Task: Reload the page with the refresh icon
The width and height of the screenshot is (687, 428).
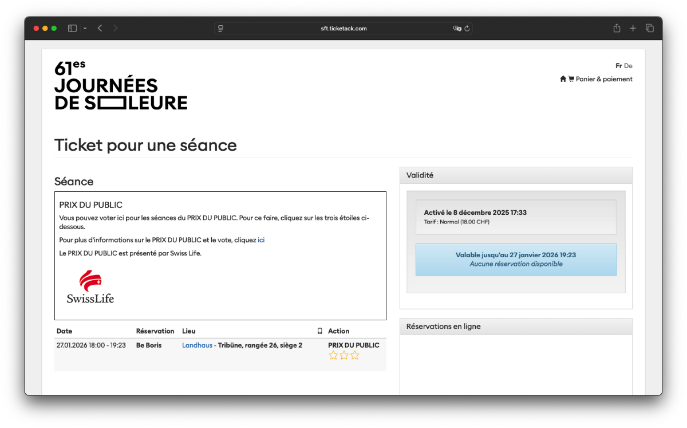Action: [467, 28]
